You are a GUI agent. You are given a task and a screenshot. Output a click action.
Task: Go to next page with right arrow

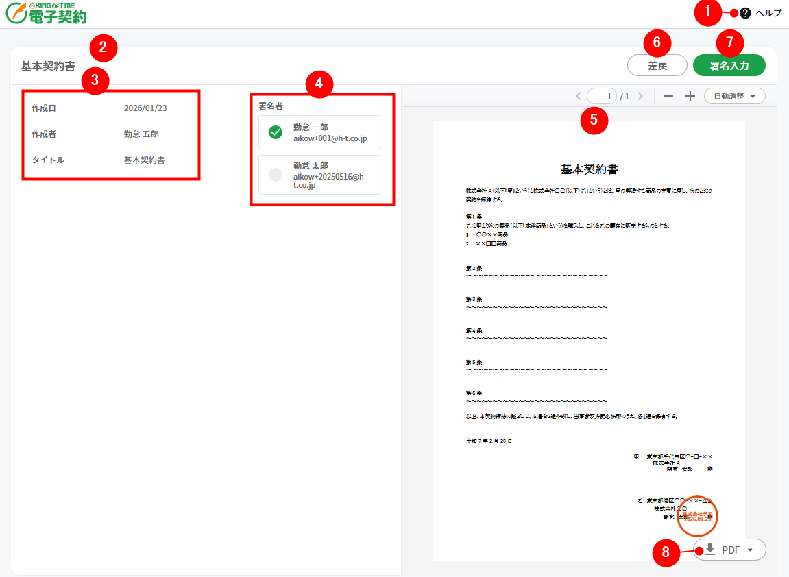pyautogui.click(x=640, y=96)
